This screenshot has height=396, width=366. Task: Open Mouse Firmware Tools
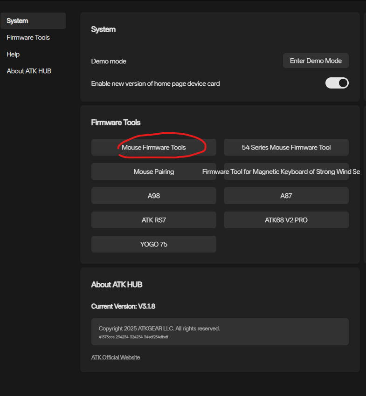pos(154,147)
